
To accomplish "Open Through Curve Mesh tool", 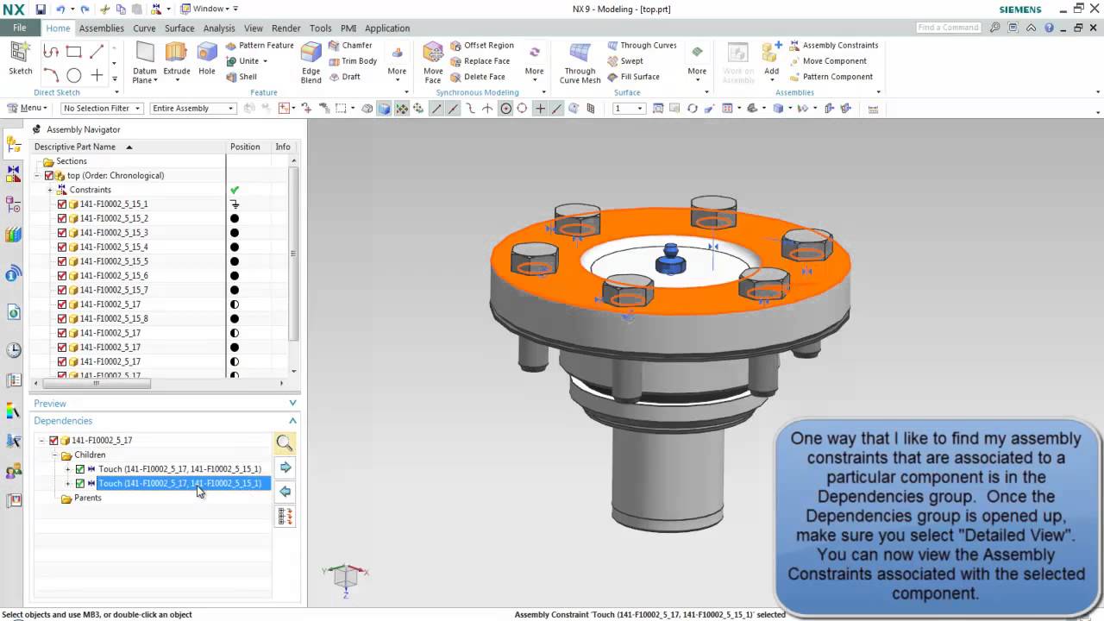I will (580, 62).
